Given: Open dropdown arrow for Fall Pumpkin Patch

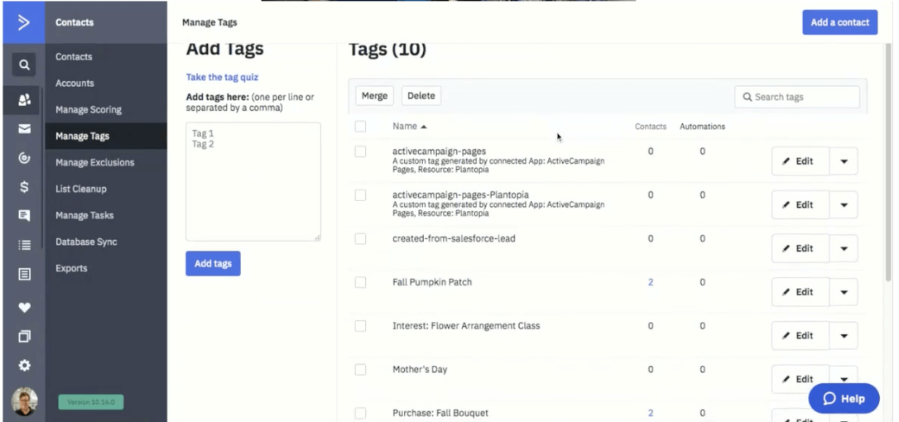Looking at the screenshot, I should [844, 292].
